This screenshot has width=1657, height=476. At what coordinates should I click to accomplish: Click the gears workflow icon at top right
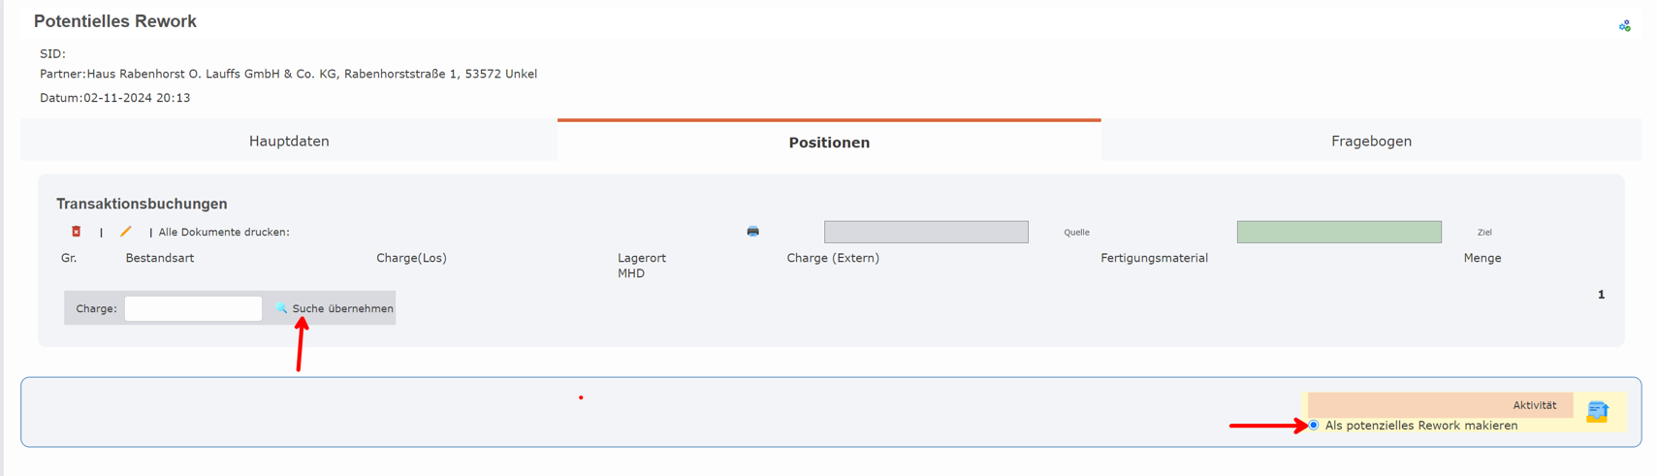1624,26
